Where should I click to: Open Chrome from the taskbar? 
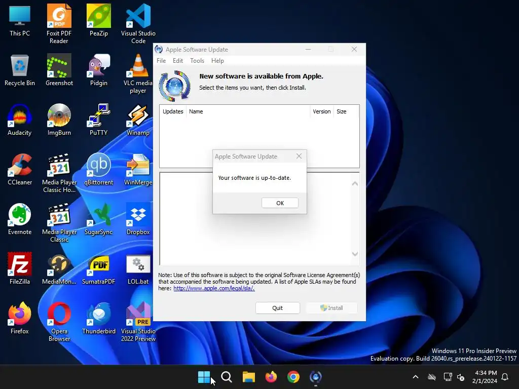(x=293, y=377)
